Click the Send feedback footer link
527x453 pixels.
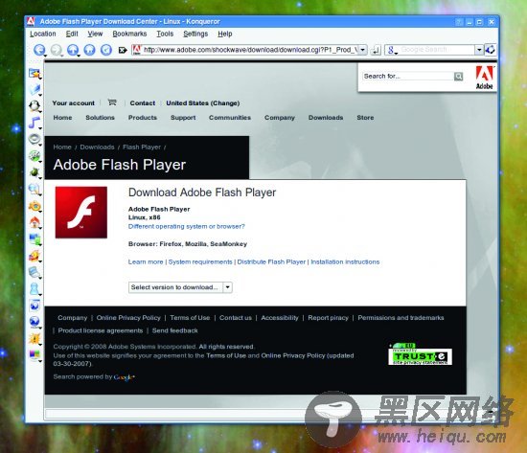(x=174, y=330)
